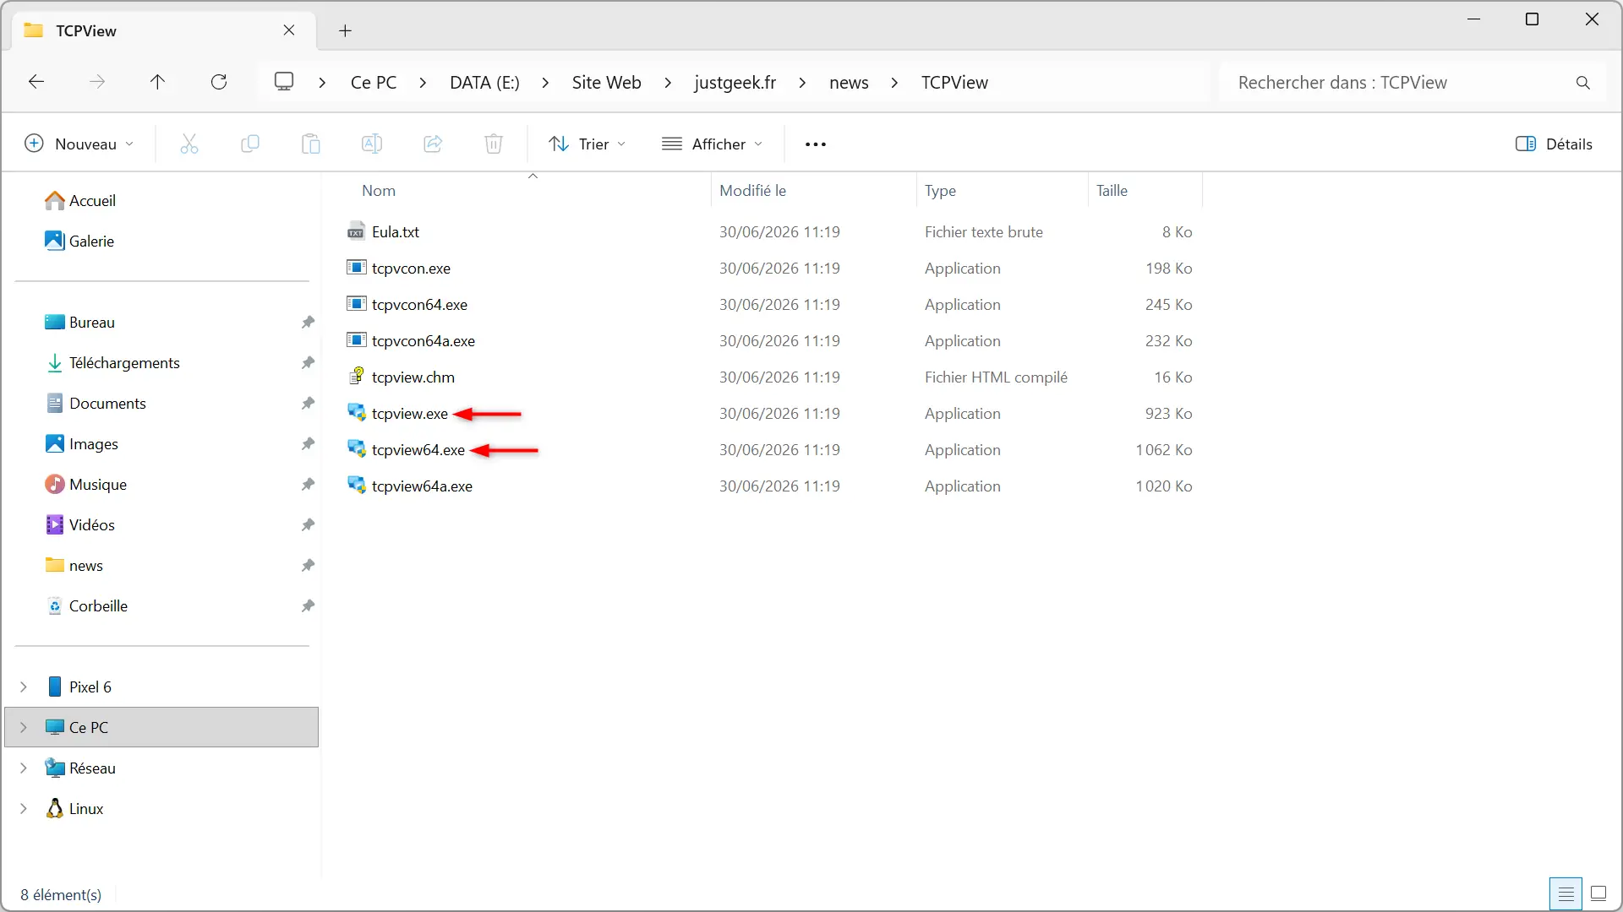Screen dimensions: 1623x912
Task: Open the Afficher view menu
Action: point(713,144)
